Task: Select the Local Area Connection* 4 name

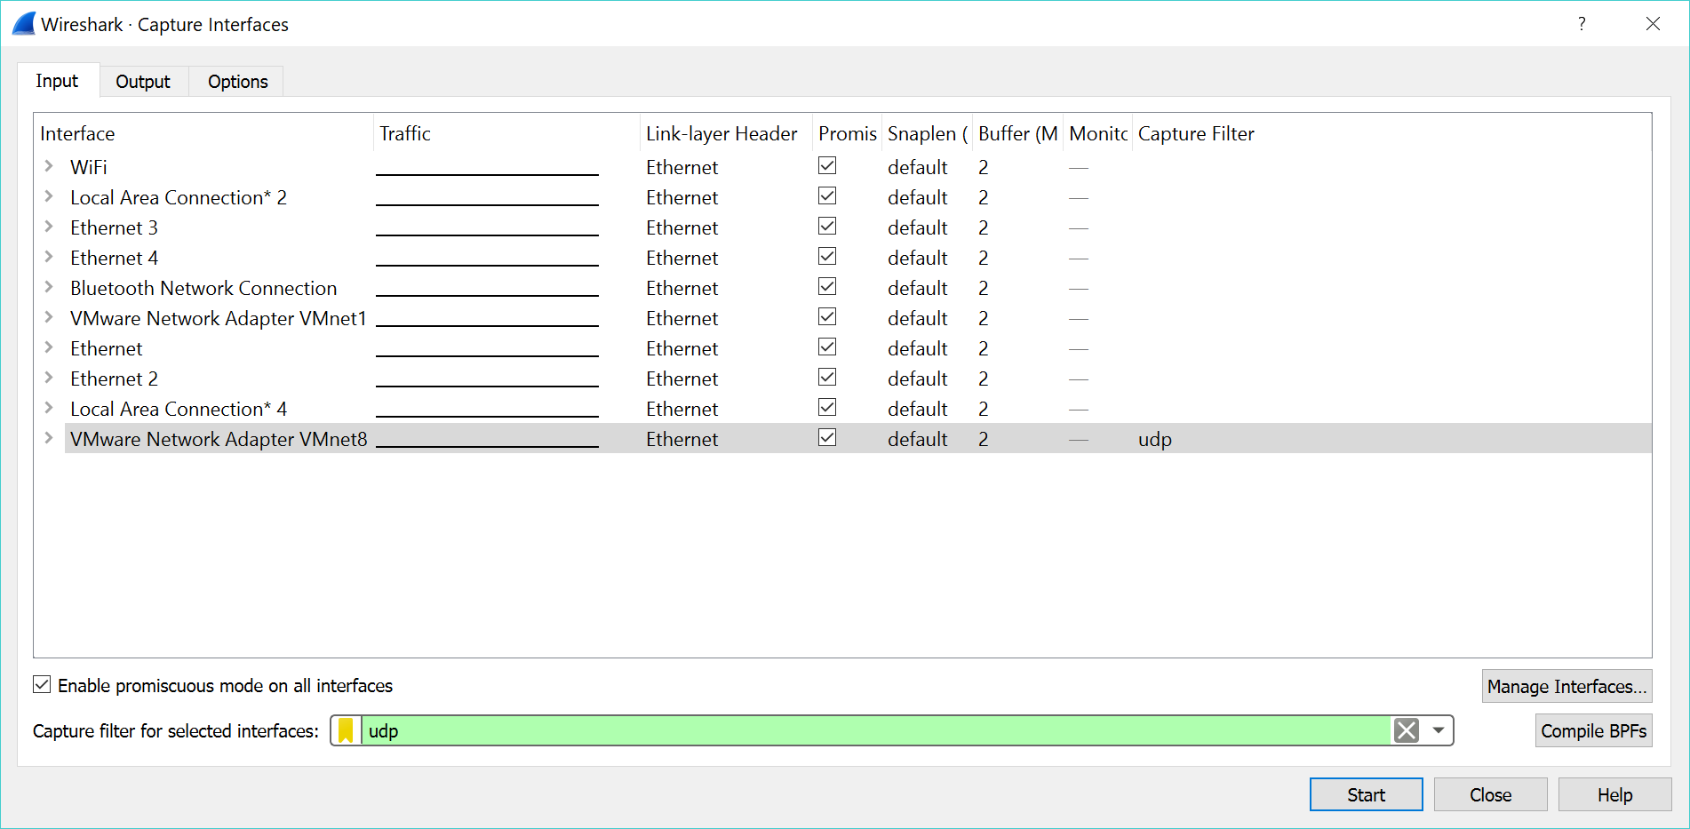Action: pyautogui.click(x=179, y=409)
